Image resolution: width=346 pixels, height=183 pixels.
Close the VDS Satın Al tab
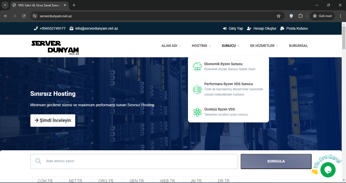click(x=65, y=5)
